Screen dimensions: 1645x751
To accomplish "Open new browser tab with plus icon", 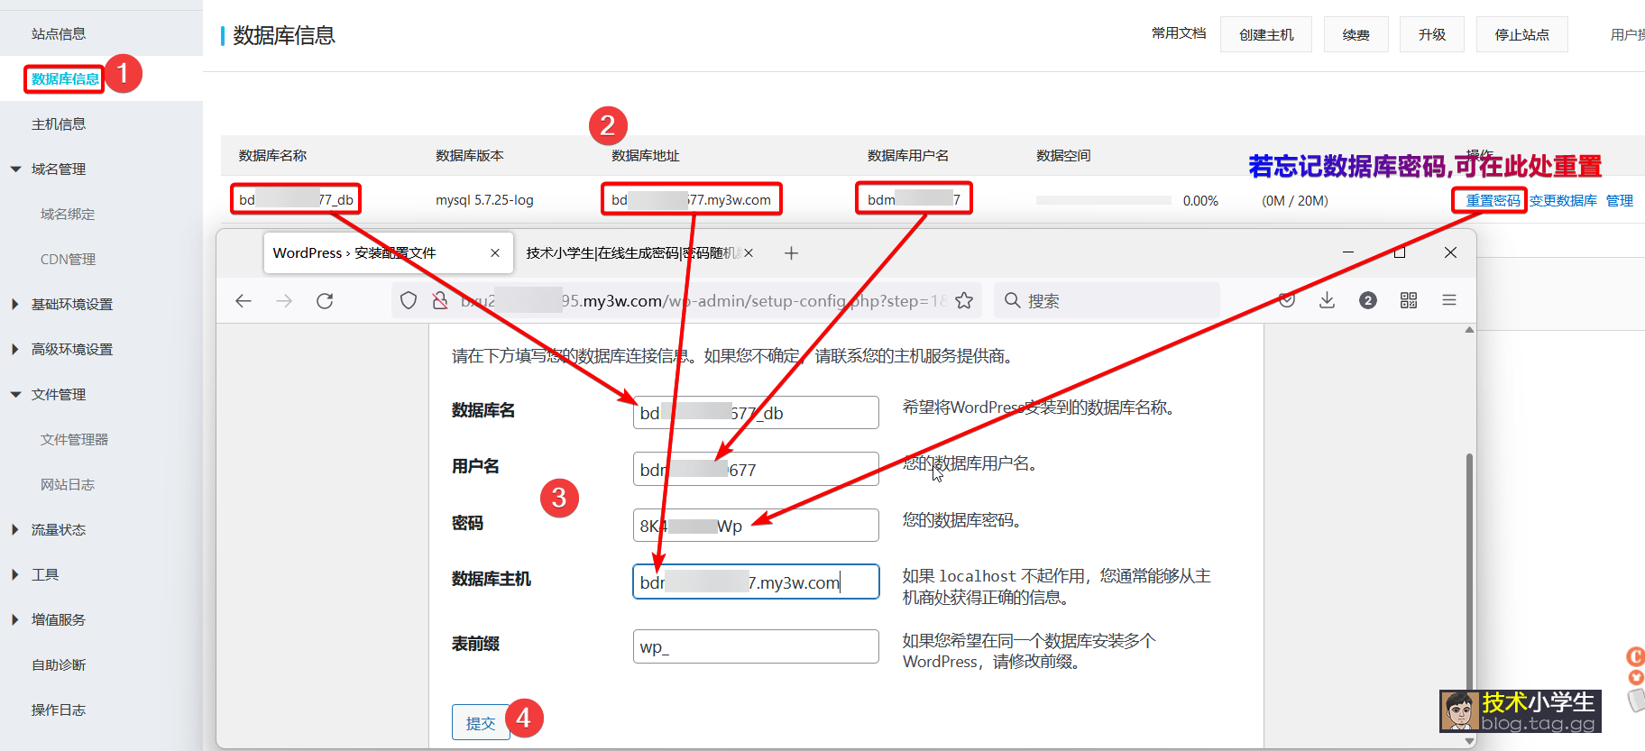I will [x=791, y=253].
